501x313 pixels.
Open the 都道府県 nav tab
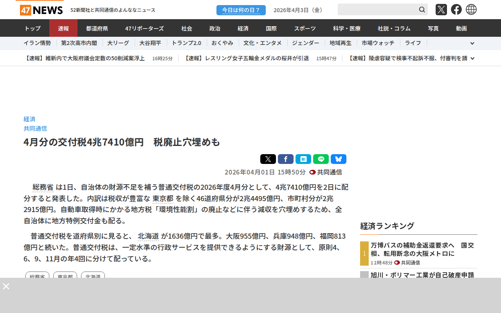(x=97, y=28)
